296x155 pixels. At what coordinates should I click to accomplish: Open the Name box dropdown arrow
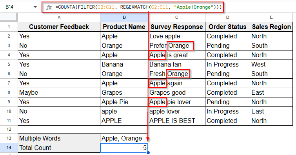35,7
